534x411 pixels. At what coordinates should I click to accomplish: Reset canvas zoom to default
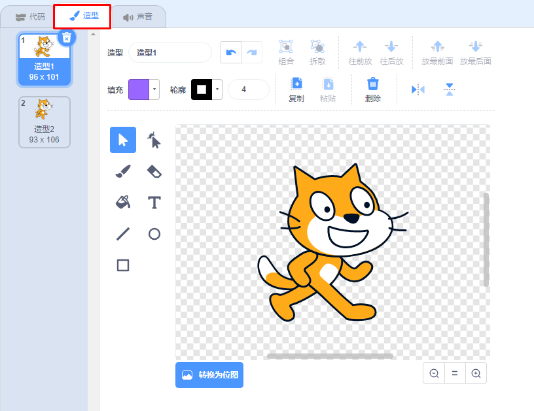tap(455, 373)
